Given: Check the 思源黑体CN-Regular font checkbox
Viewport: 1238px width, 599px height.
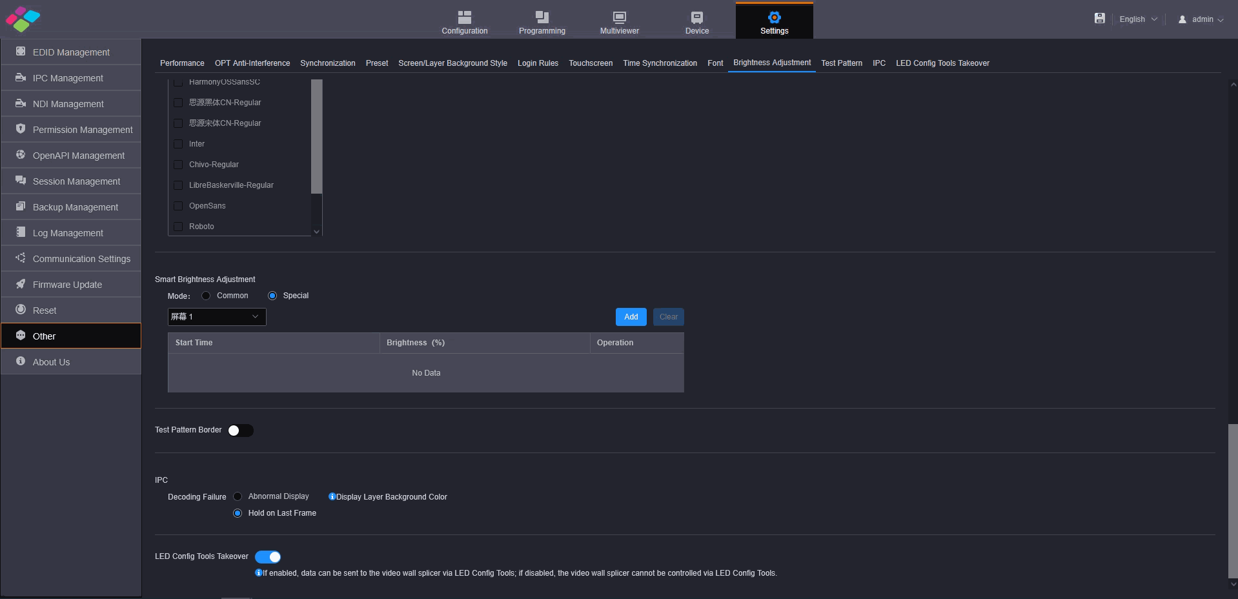Looking at the screenshot, I should 178,103.
